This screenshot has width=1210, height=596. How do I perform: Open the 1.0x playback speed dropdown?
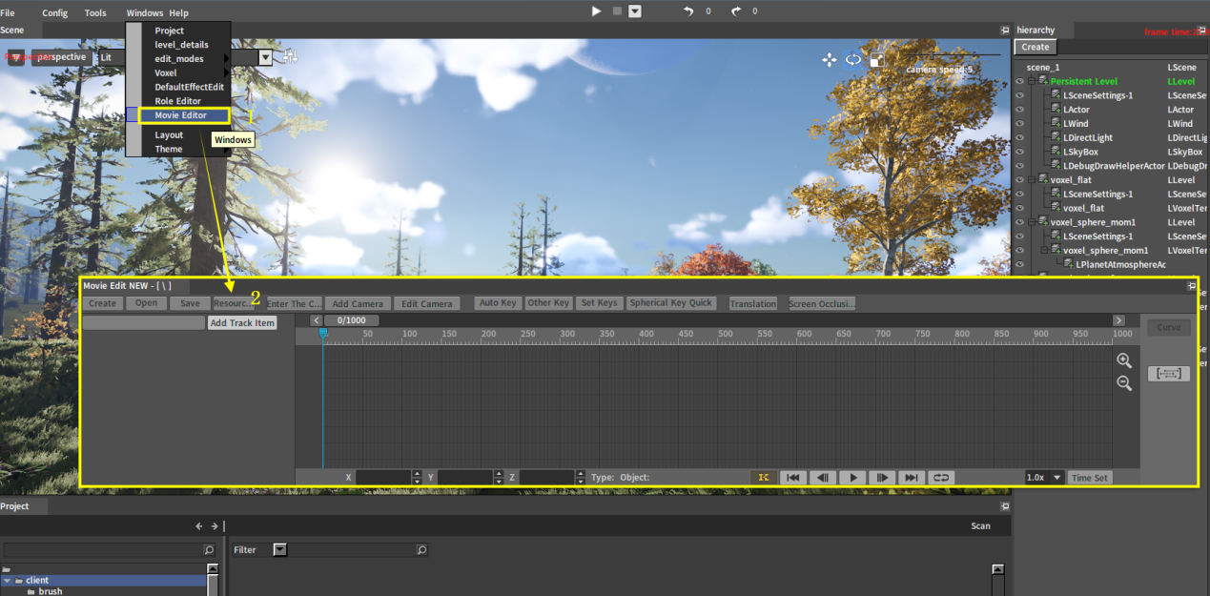tap(1045, 478)
